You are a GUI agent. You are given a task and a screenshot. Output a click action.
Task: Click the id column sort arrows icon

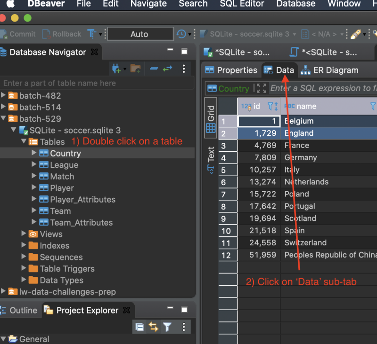point(276,106)
